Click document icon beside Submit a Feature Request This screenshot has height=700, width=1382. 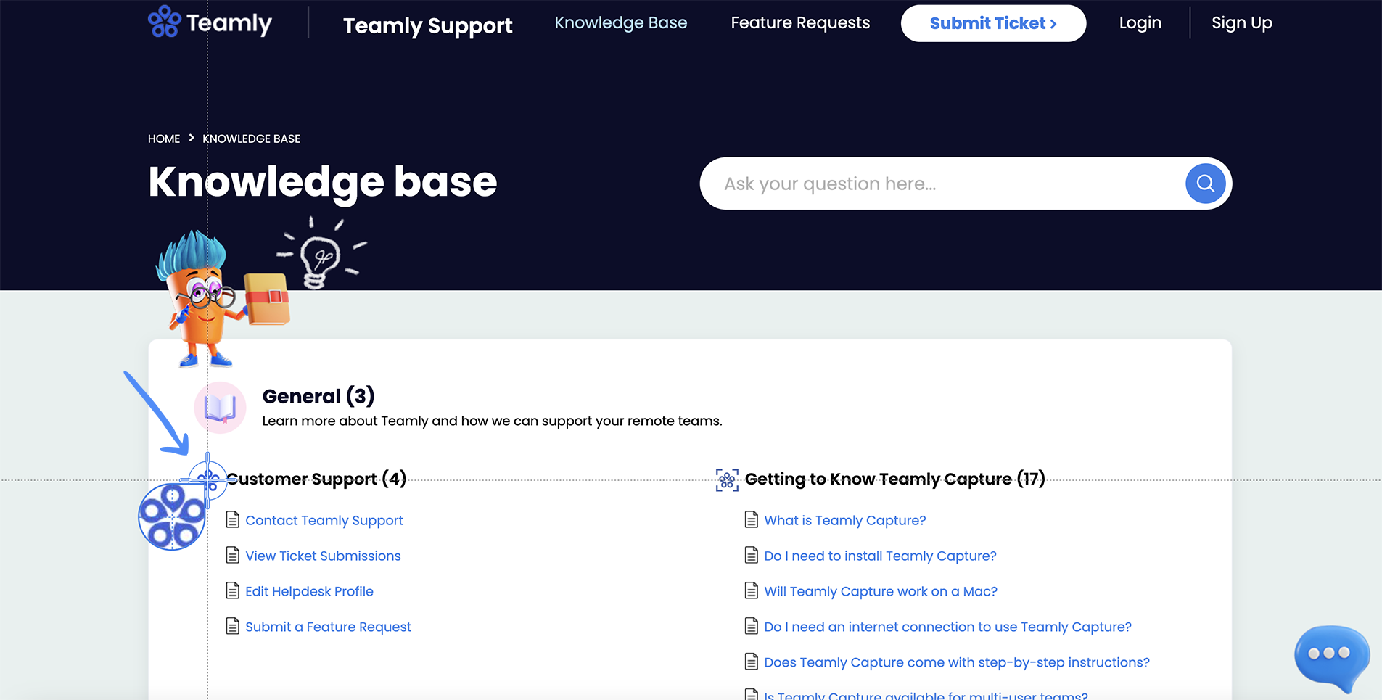point(232,626)
